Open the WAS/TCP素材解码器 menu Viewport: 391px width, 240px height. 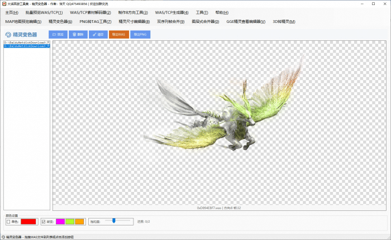point(90,12)
